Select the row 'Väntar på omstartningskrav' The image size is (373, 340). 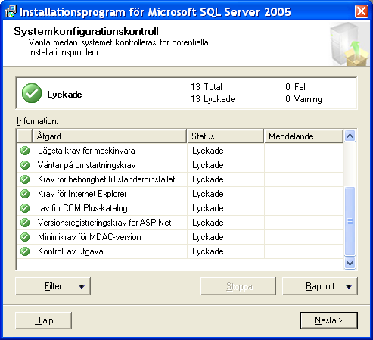[x=180, y=165]
